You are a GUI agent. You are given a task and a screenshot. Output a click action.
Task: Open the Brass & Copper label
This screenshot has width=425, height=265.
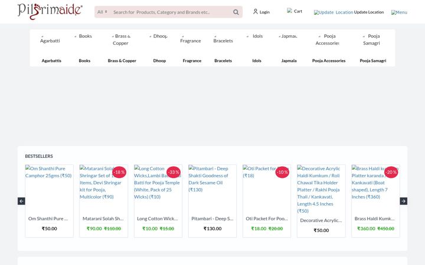coord(122,61)
